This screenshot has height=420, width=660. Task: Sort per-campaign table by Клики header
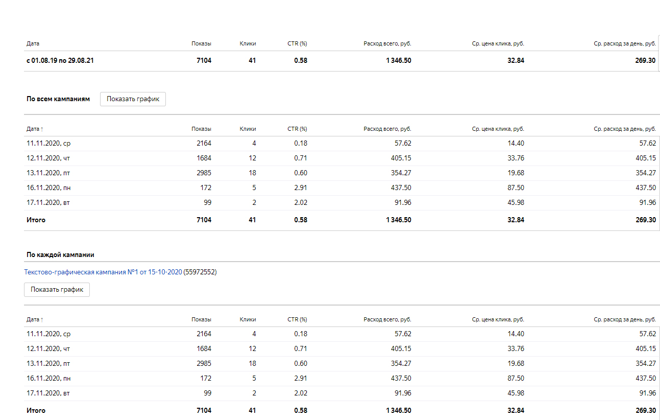click(x=248, y=320)
